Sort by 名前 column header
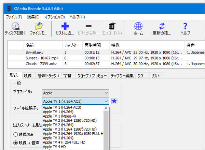205x150 pixels. coord(43,45)
